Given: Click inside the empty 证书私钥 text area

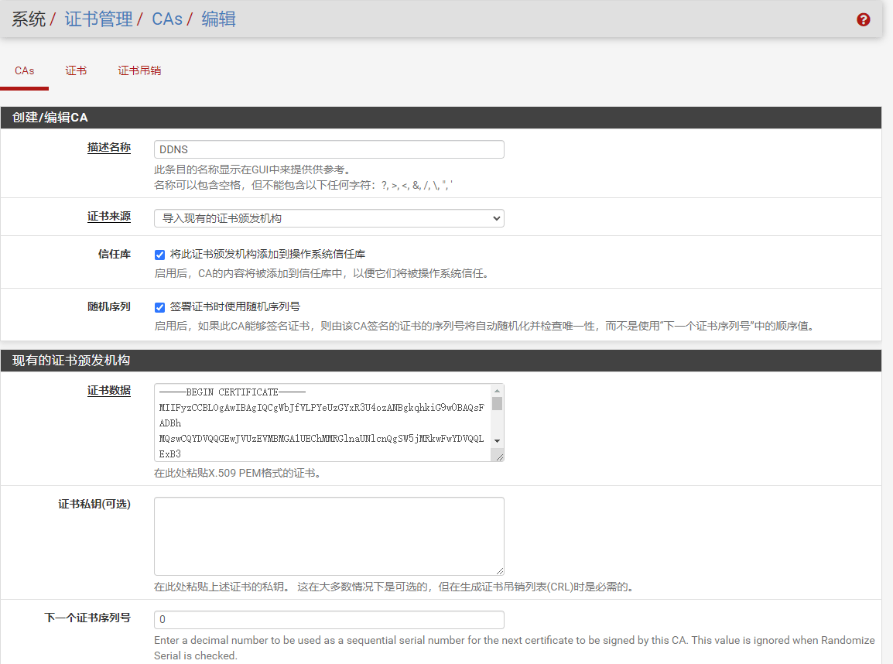Looking at the screenshot, I should pos(329,536).
